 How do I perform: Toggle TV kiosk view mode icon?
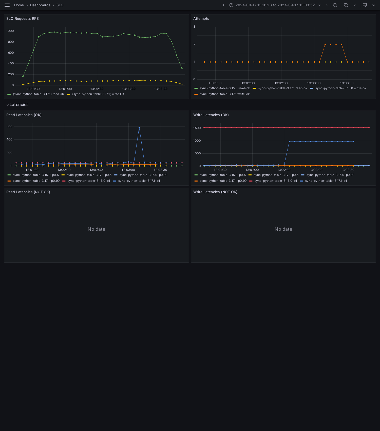click(x=365, y=5)
